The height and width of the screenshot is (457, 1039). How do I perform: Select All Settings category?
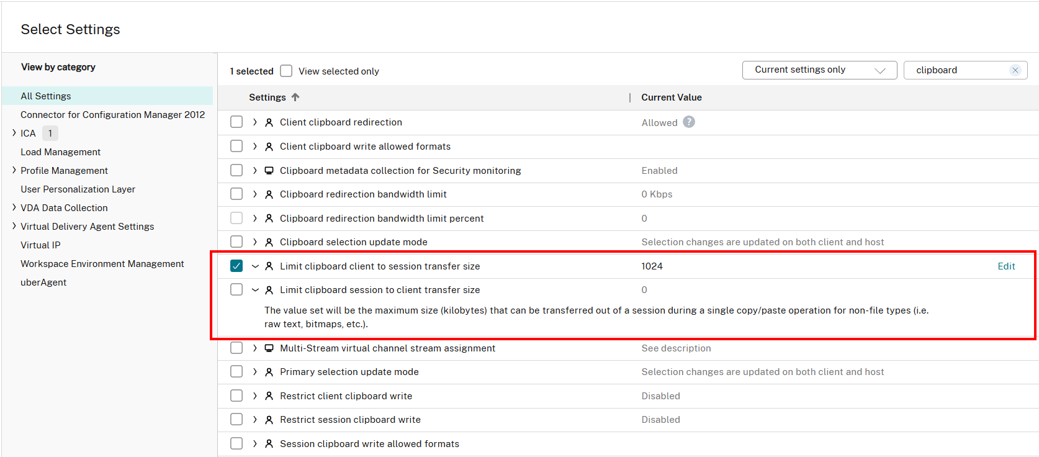point(46,96)
